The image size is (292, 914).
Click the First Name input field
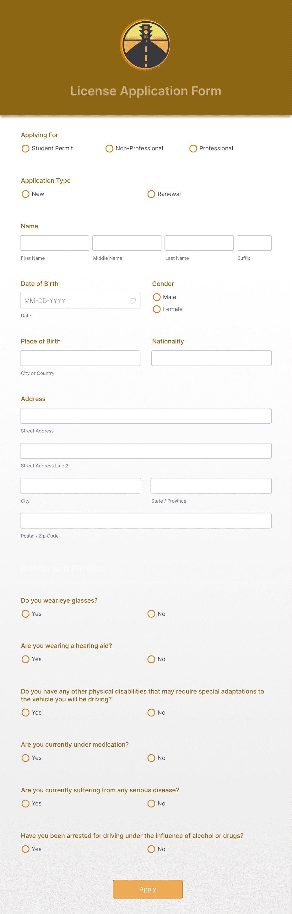coord(54,243)
